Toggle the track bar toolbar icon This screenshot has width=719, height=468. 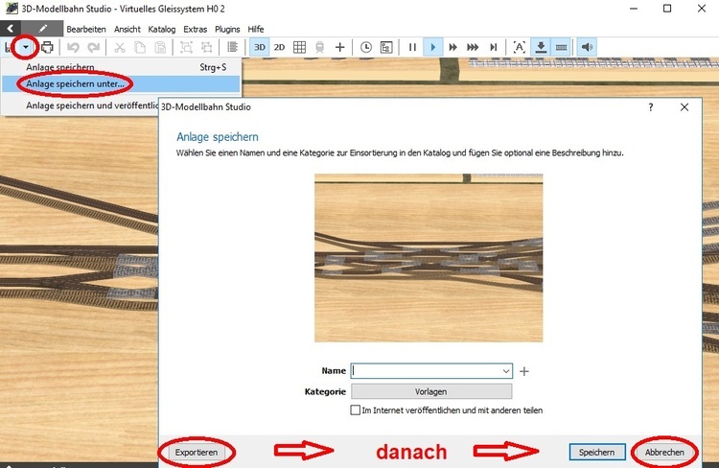coord(561,47)
